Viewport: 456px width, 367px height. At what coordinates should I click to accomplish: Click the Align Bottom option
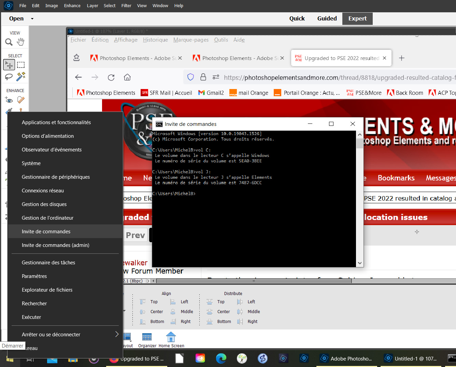tap(152, 322)
